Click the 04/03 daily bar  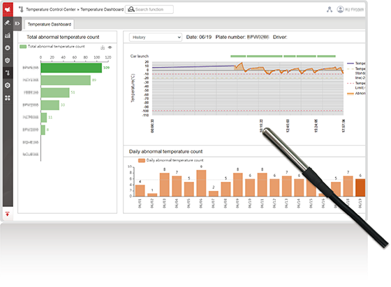tap(164, 185)
